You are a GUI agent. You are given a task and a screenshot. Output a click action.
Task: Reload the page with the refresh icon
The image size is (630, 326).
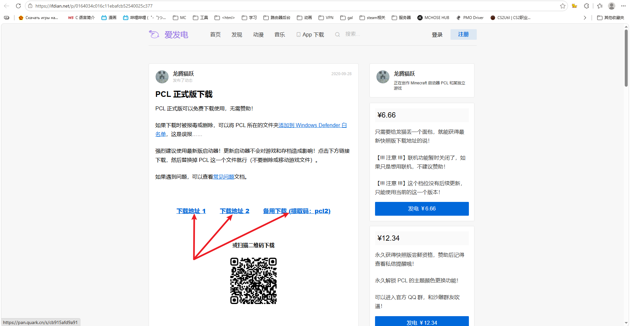18,6
